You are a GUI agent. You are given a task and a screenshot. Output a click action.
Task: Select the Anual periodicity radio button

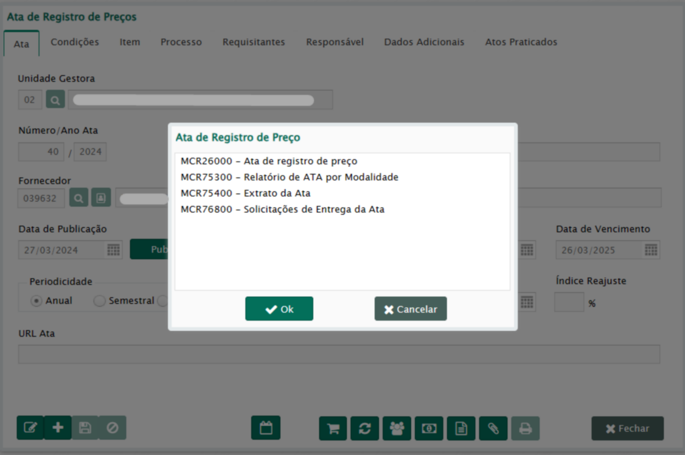pos(37,301)
